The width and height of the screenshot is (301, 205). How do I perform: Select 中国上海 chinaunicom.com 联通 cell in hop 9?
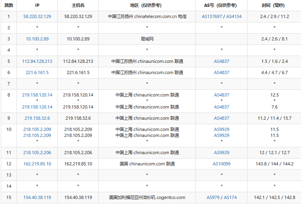[147, 118]
